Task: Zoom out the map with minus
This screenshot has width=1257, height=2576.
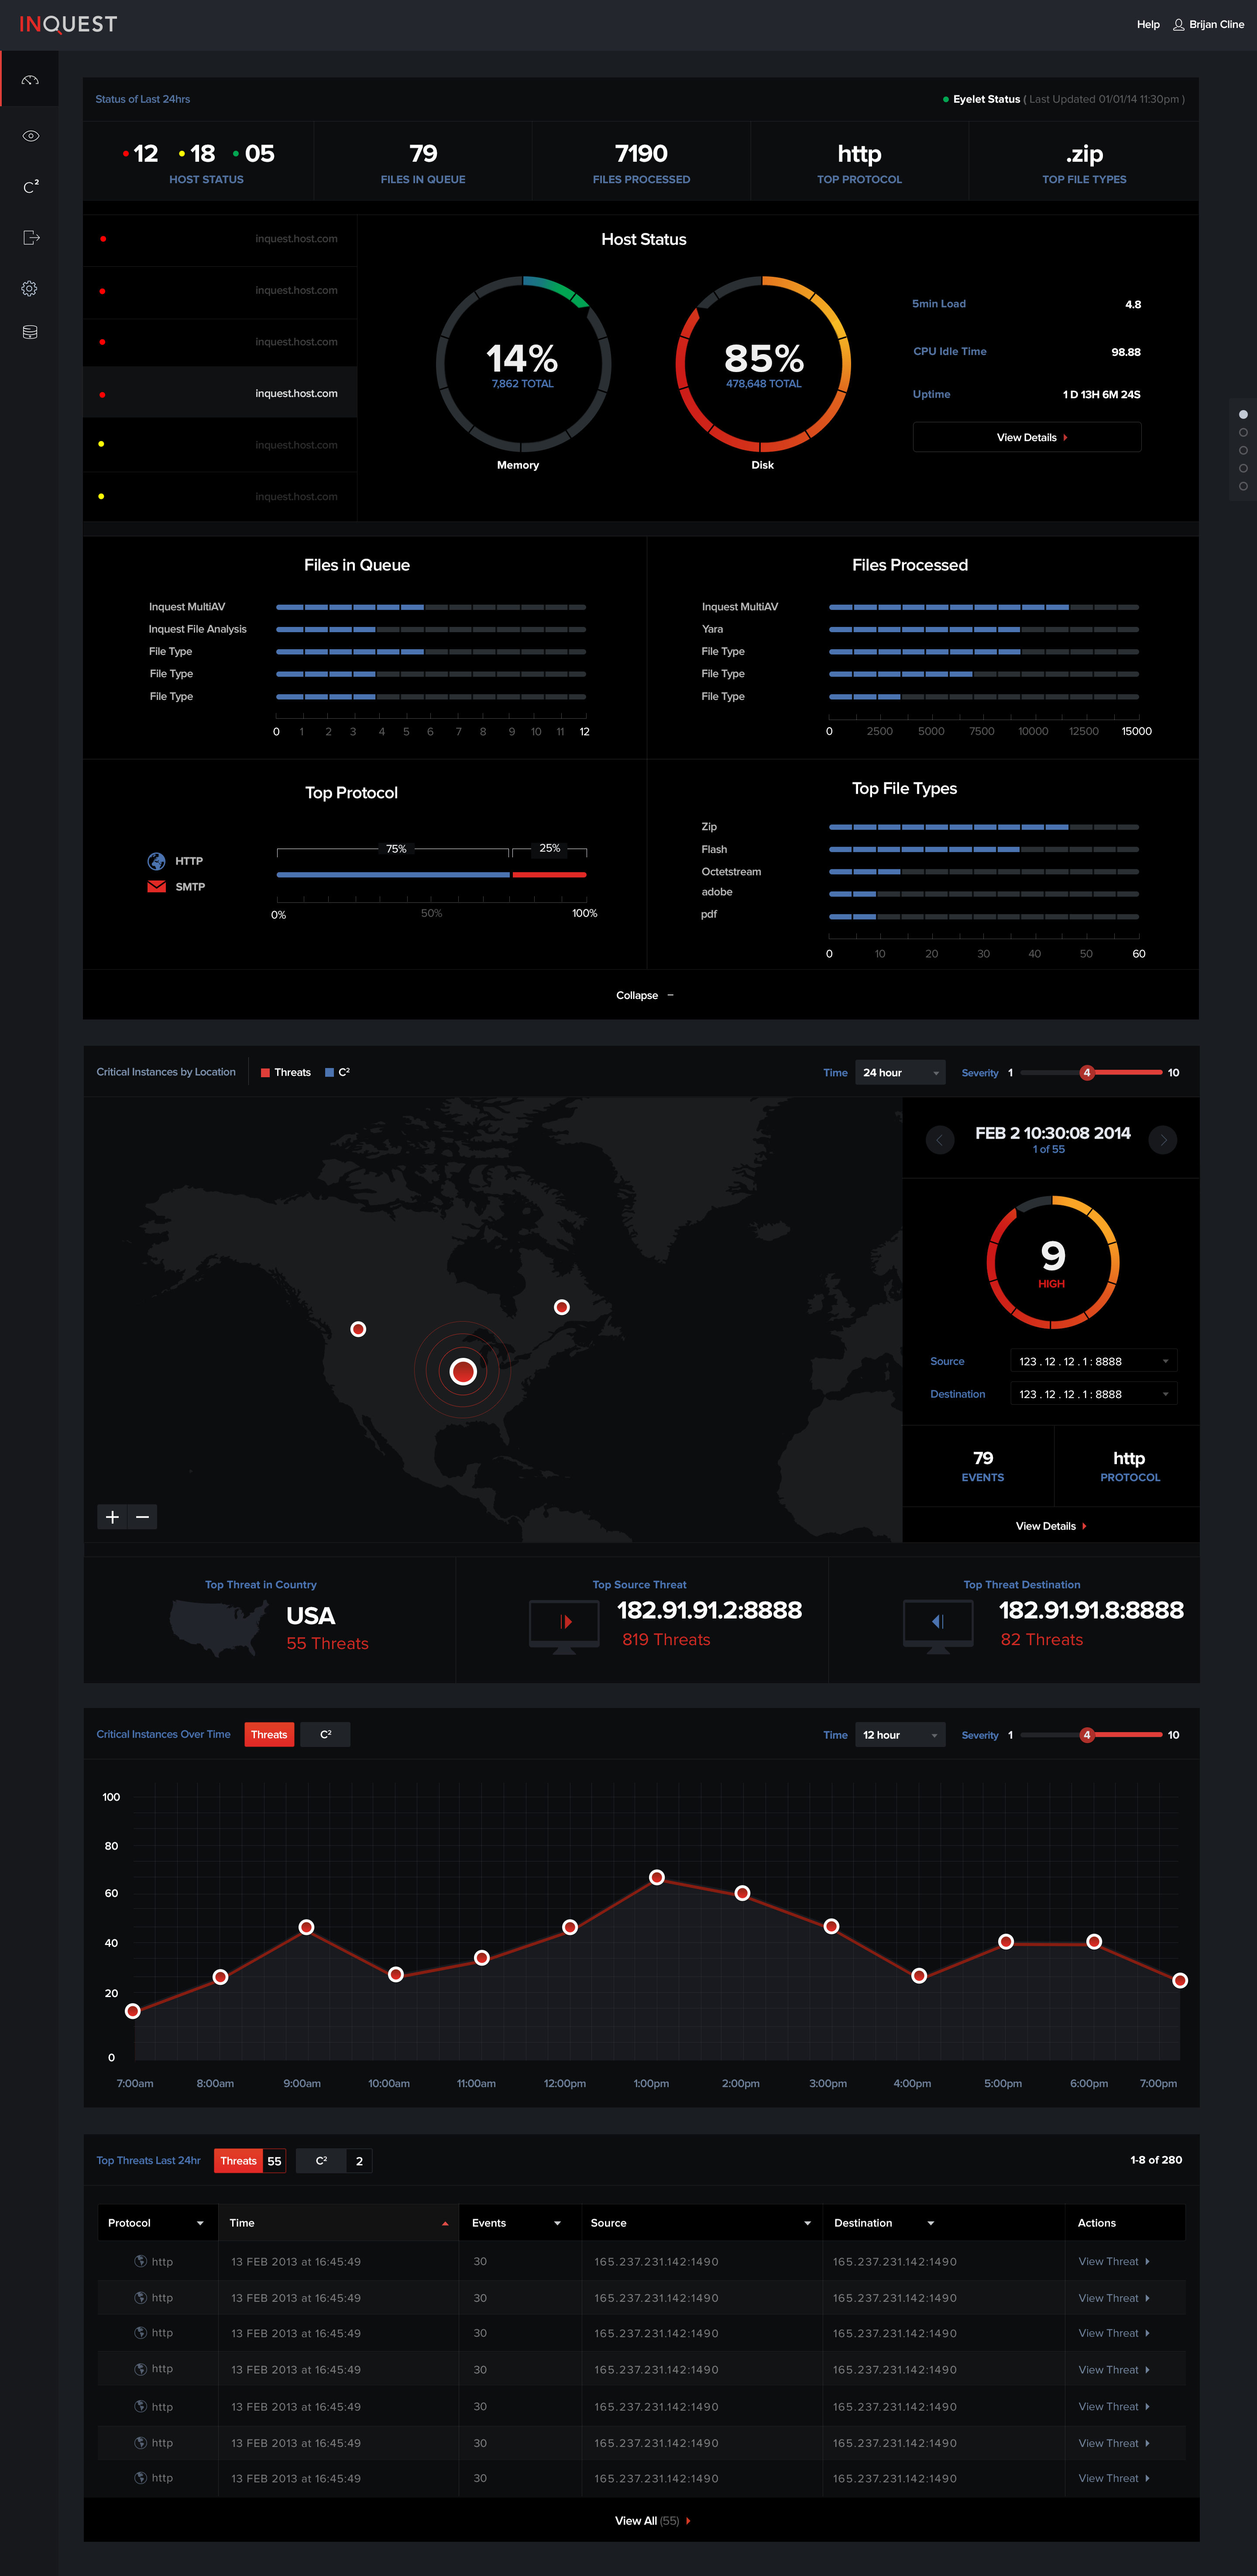Action: (x=143, y=1517)
